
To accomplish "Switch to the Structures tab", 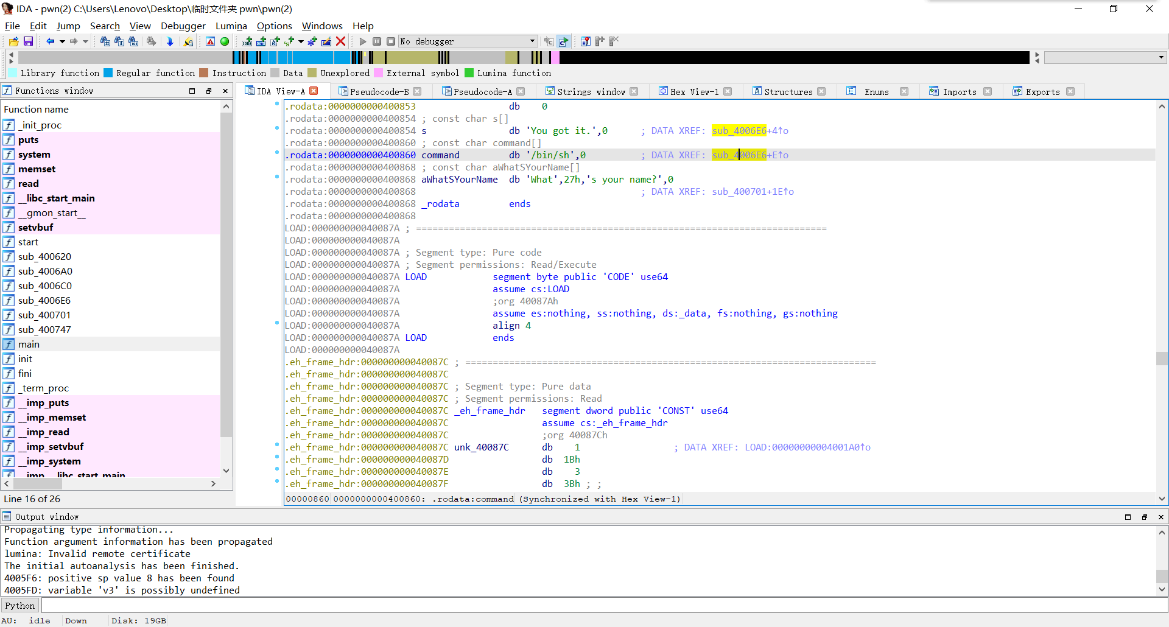I will (x=788, y=91).
